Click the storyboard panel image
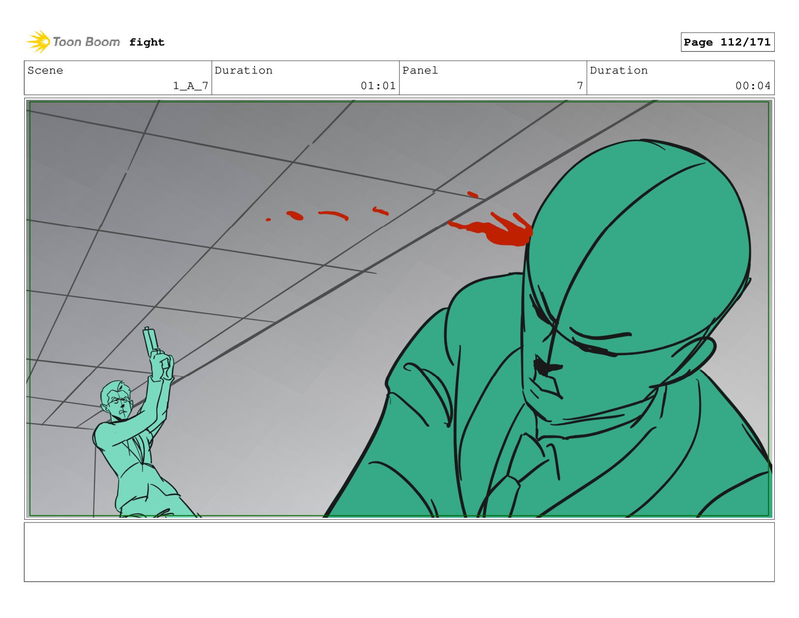The height and width of the screenshot is (618, 799). (399, 309)
